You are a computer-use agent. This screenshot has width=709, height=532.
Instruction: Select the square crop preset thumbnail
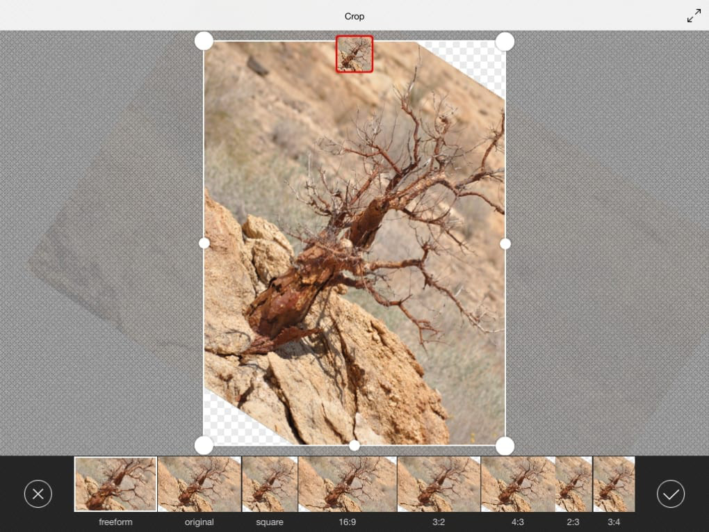(270, 484)
